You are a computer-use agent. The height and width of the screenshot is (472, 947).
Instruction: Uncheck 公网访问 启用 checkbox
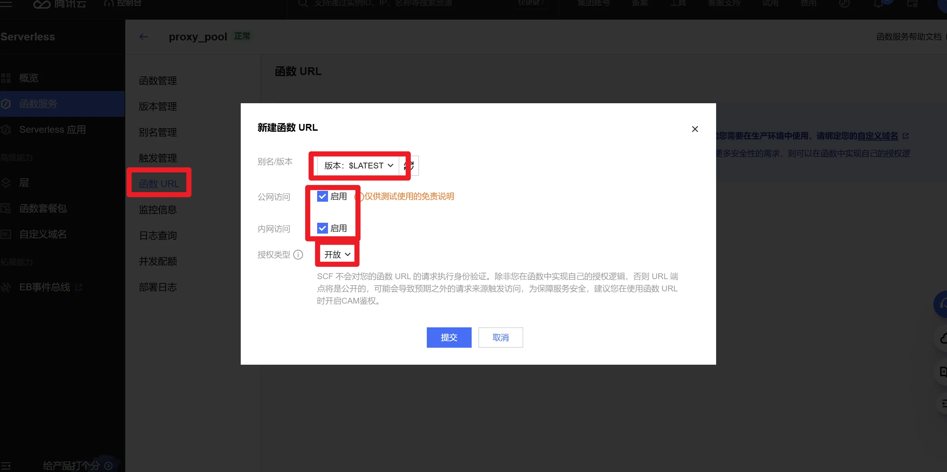click(322, 196)
